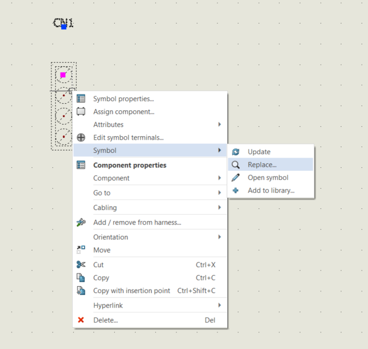Image resolution: width=368 pixels, height=349 pixels.
Task: Click the Assign component icon
Action: coord(81,111)
